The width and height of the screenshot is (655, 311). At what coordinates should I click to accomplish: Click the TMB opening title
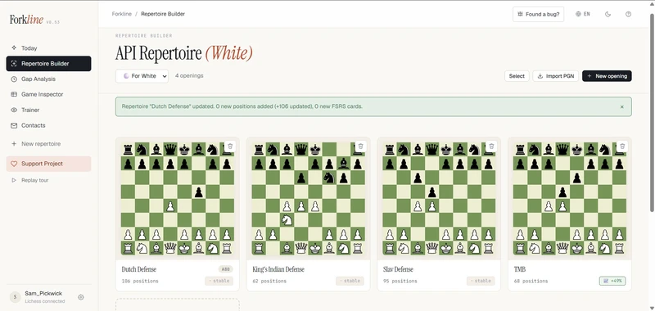[520, 269]
